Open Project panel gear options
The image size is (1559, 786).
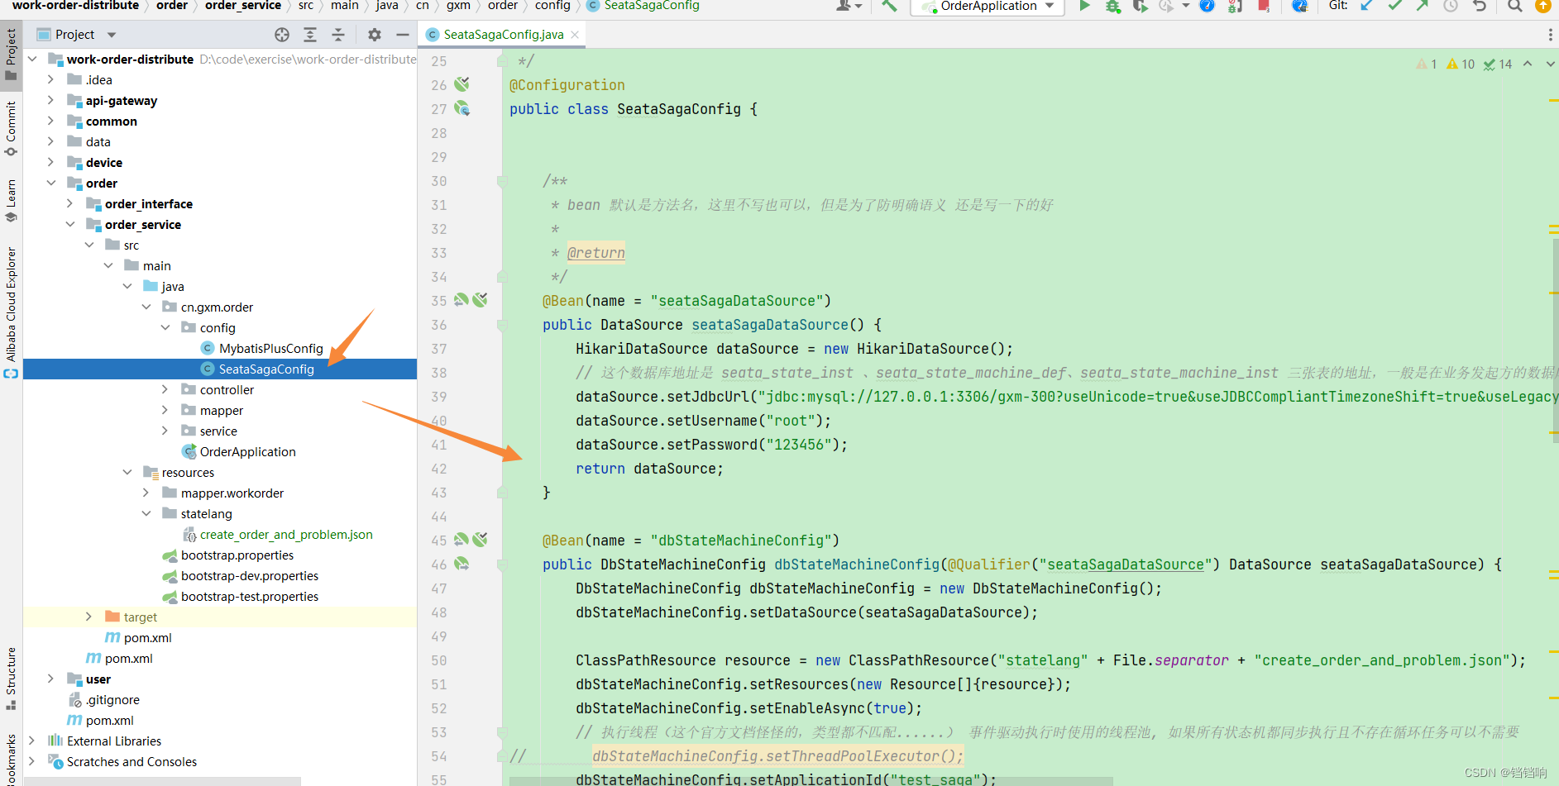375,35
